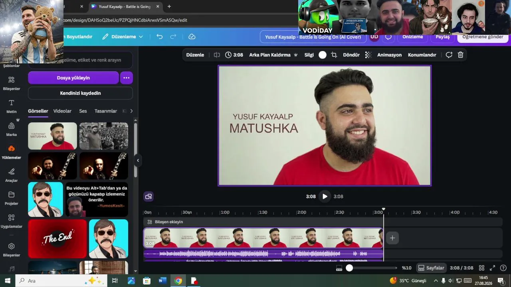
Task: Show hidden system tray icons
Action: [x=436, y=281]
